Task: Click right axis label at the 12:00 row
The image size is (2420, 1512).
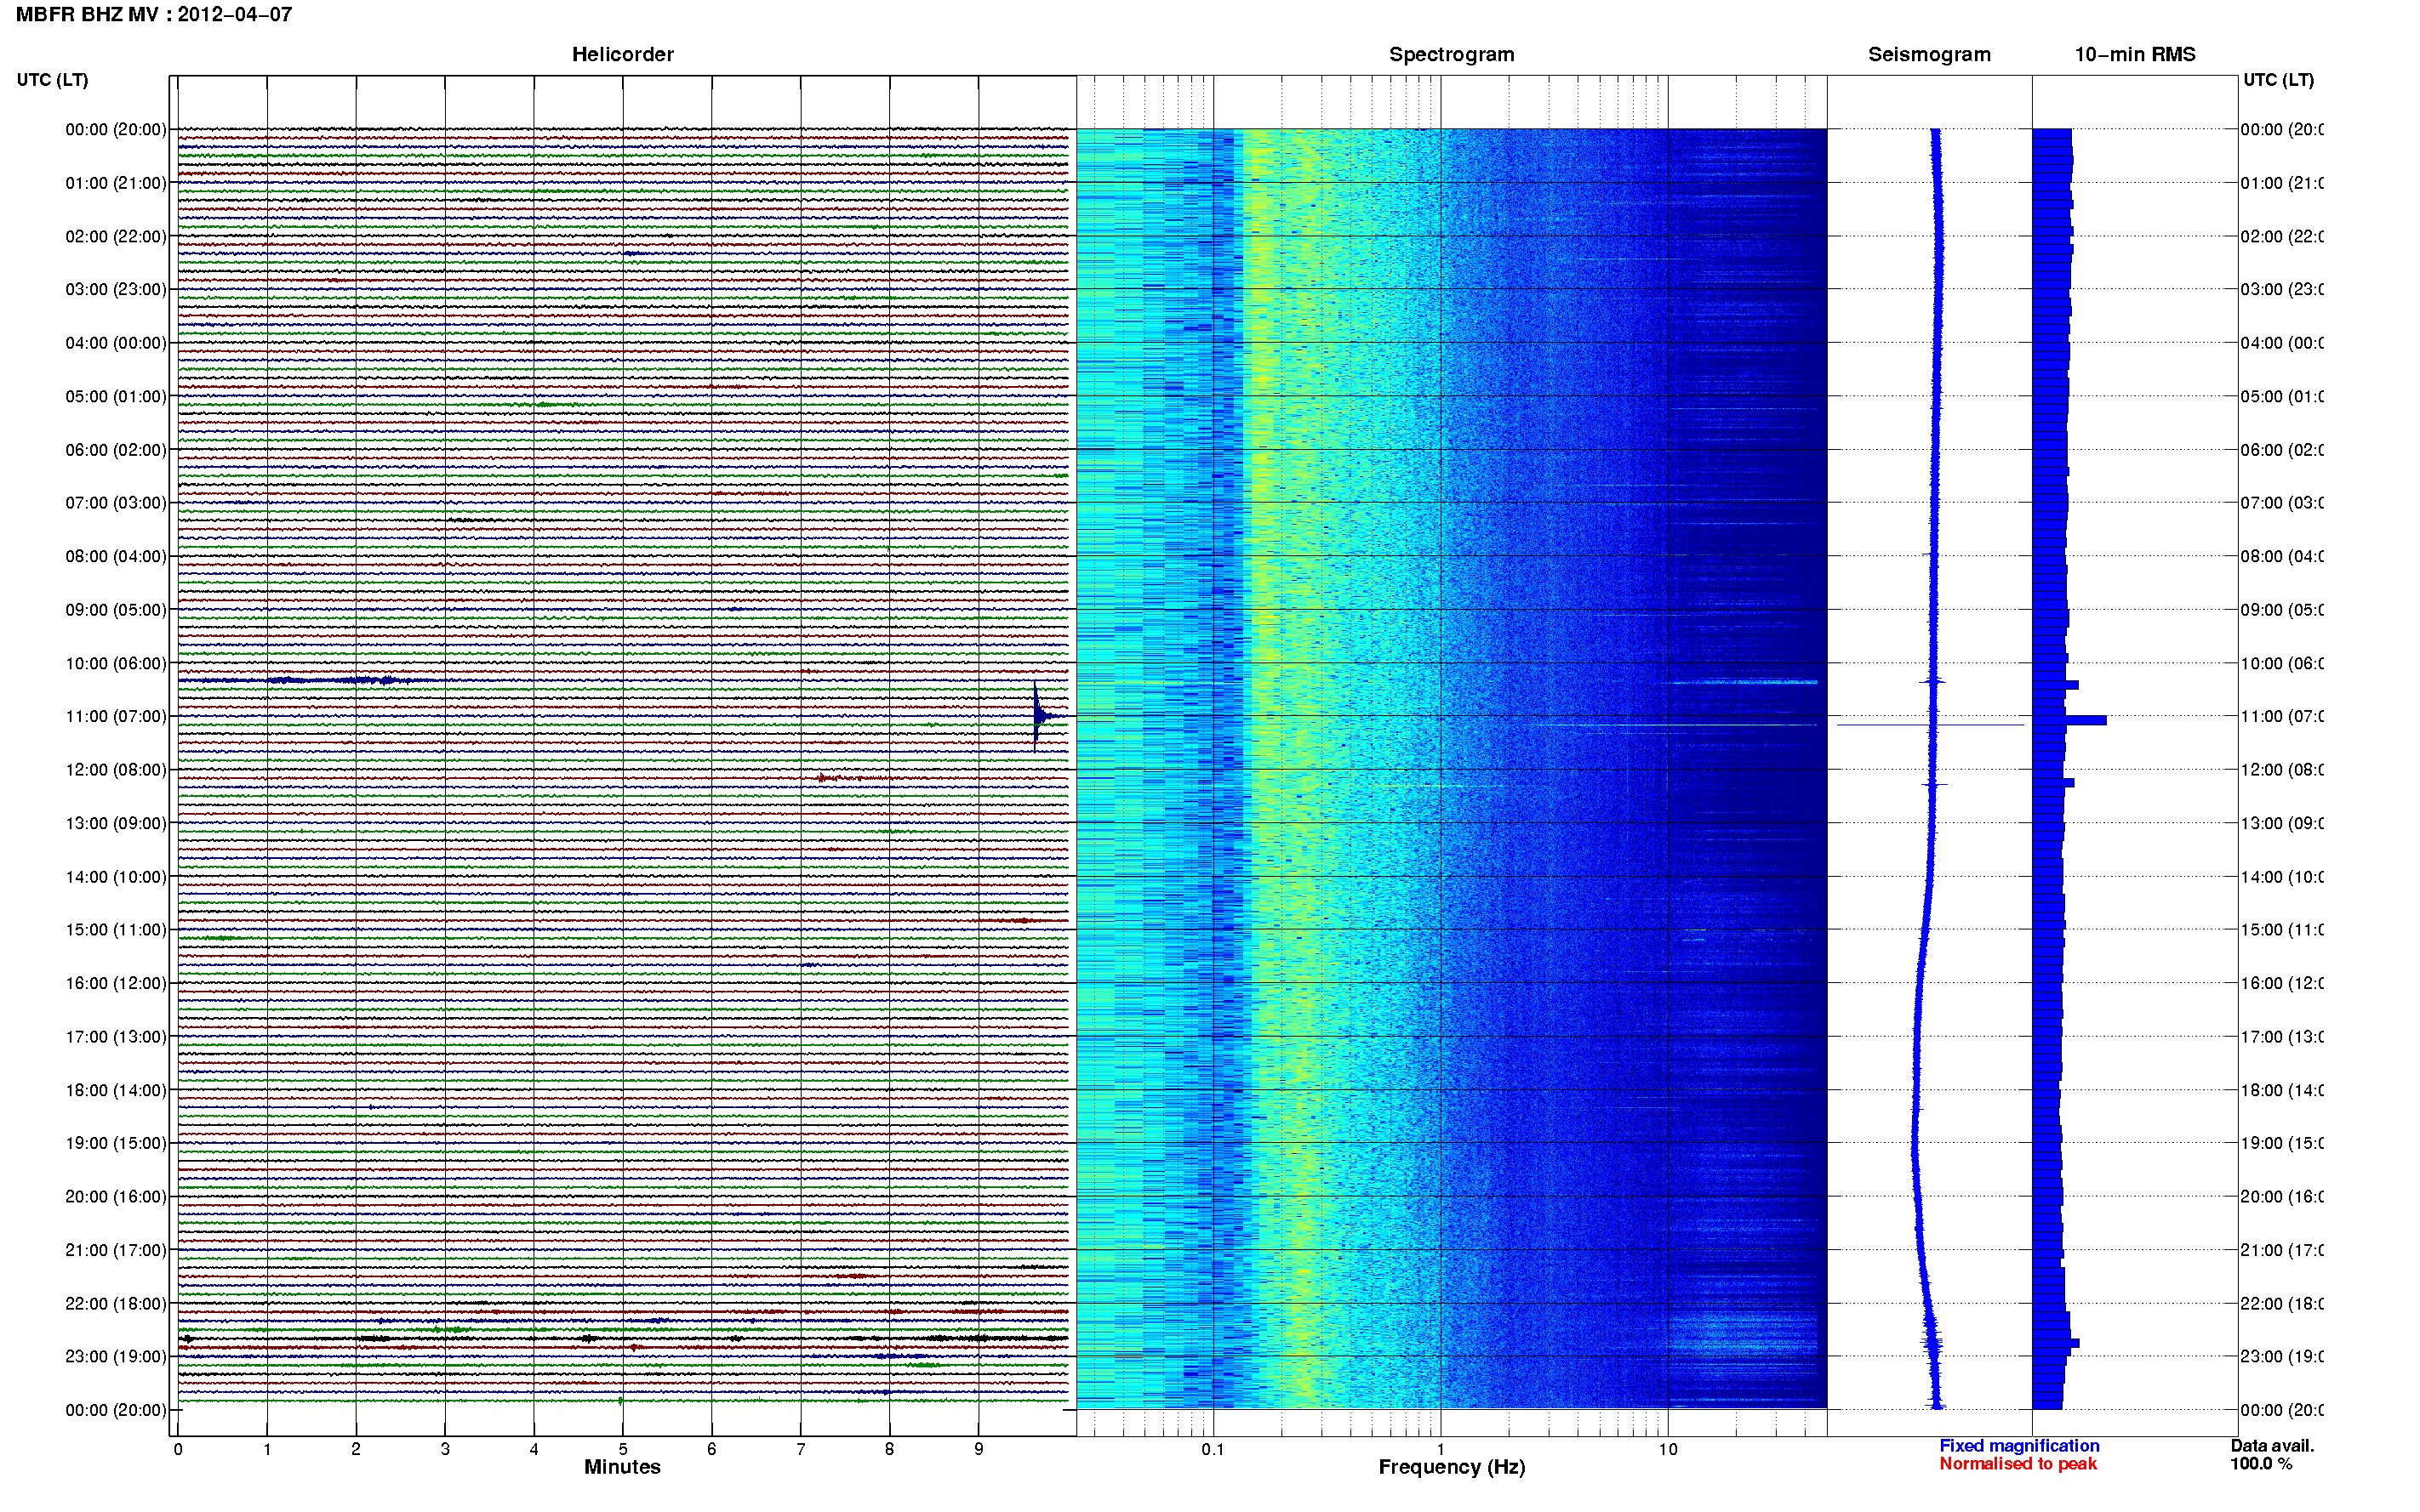Action: pyautogui.click(x=2282, y=770)
